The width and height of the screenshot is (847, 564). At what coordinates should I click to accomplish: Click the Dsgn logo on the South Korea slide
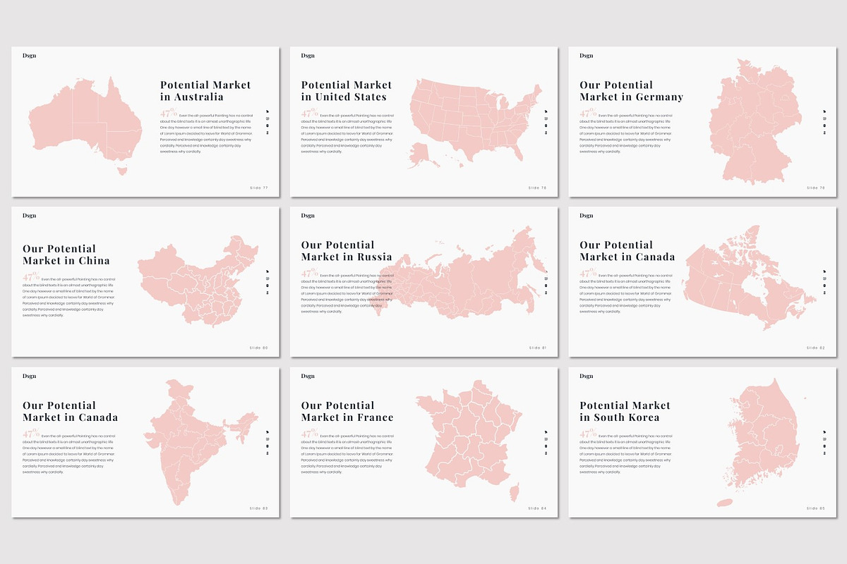pos(587,376)
